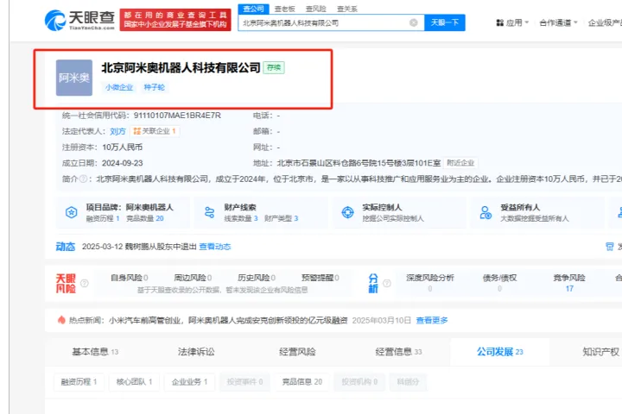Open 线索数量 3 link

[x=241, y=218]
